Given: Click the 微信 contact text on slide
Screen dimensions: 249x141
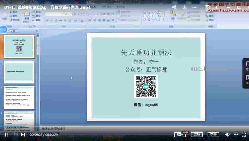Looking at the screenshot, I should [x=146, y=105].
